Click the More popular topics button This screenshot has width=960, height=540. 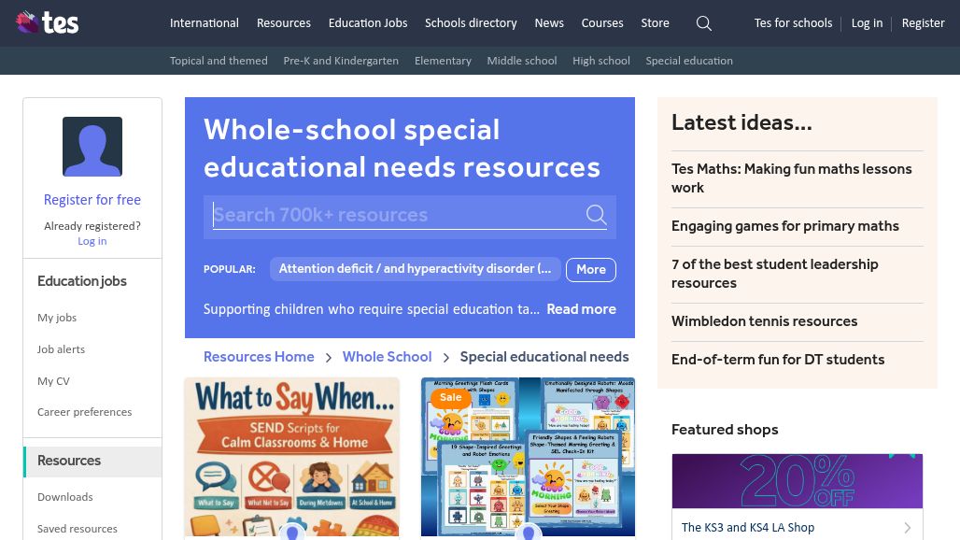[x=591, y=269]
